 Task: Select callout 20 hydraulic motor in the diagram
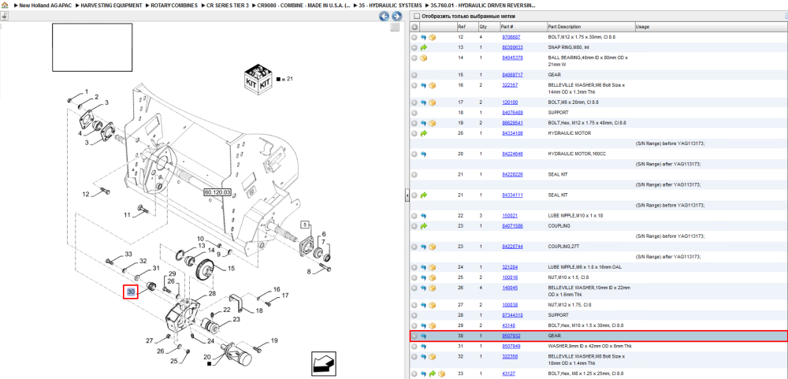[206, 356]
